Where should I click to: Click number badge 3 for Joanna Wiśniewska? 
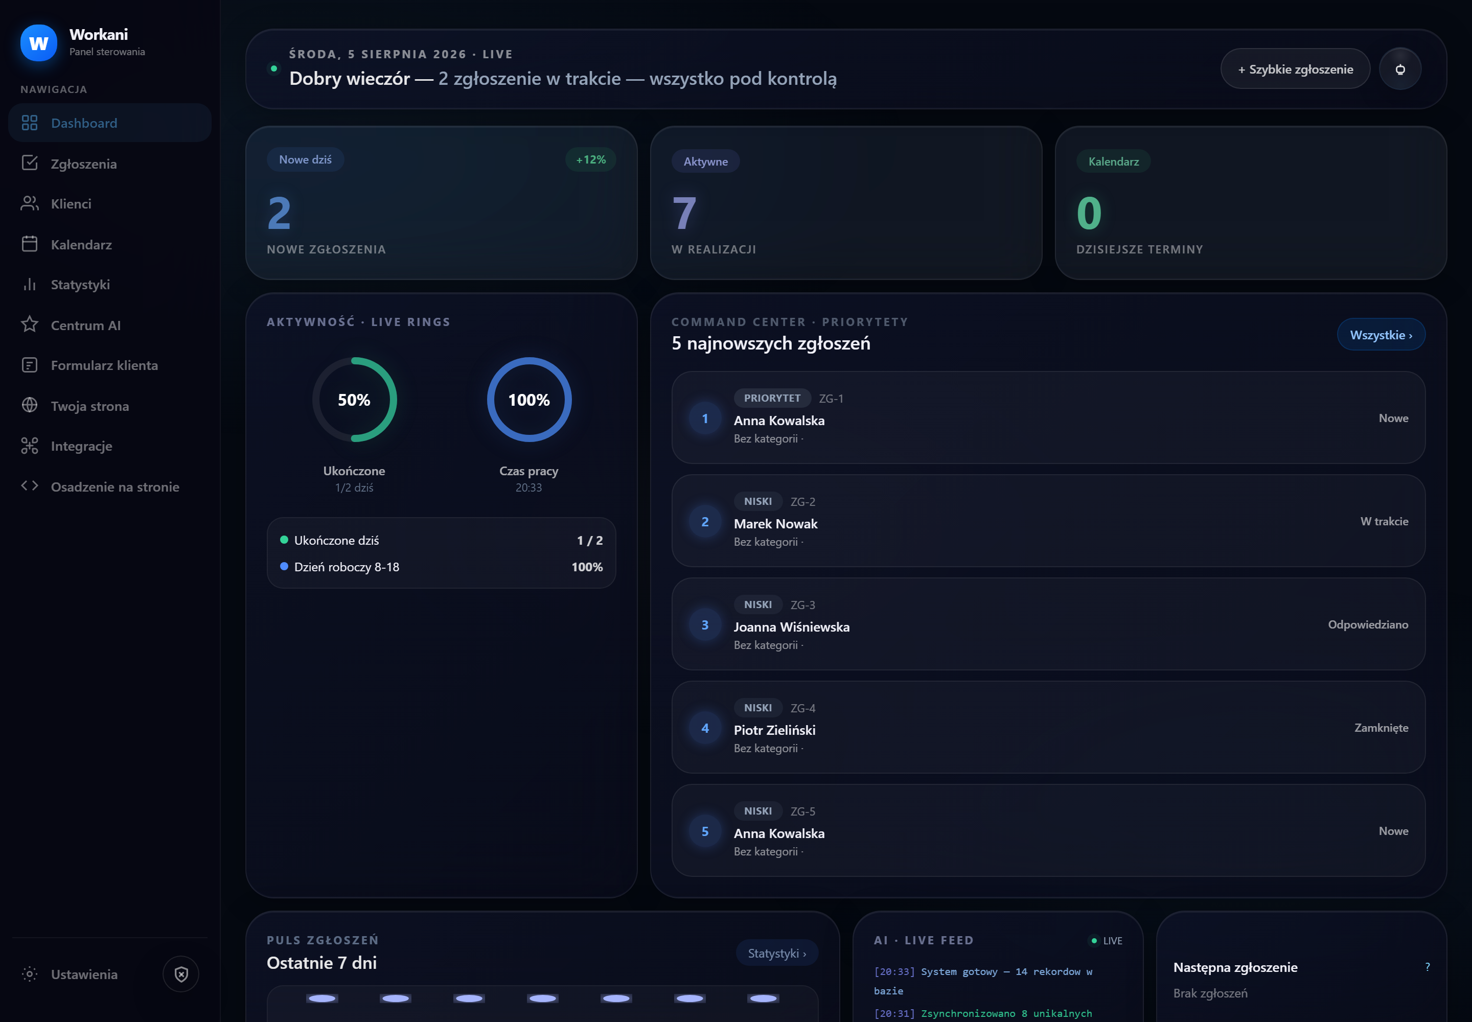tap(705, 624)
